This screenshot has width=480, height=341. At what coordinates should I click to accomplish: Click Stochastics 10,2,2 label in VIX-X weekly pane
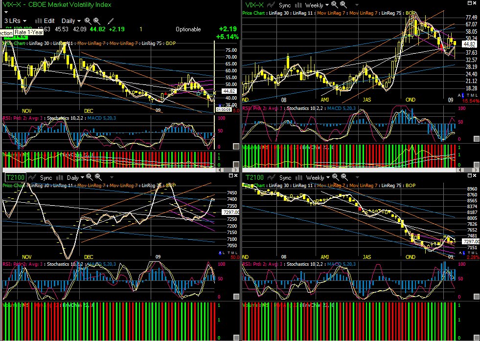tap(305, 108)
